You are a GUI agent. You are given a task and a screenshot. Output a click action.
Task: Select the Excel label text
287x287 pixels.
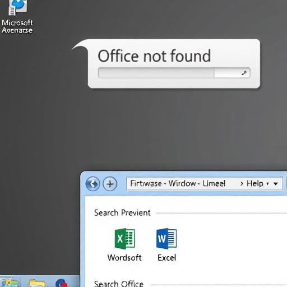pos(166,258)
